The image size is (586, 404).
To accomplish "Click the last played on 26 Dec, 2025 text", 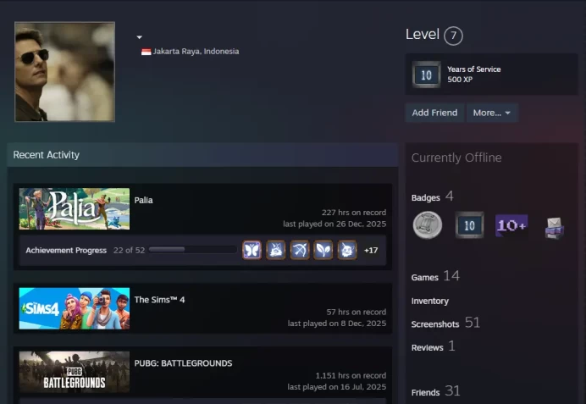I will 334,224.
